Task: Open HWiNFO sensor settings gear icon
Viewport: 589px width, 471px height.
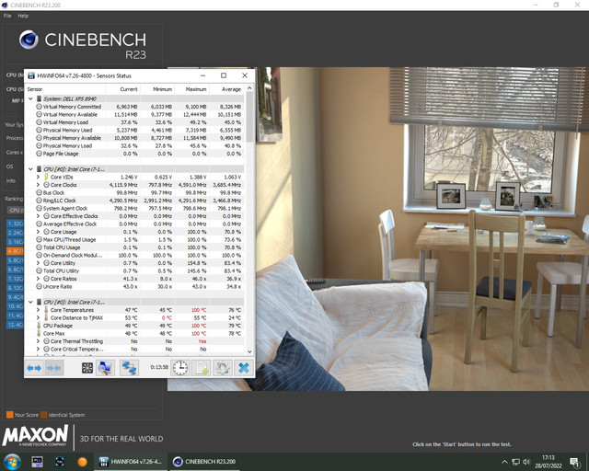Action: pyautogui.click(x=223, y=368)
